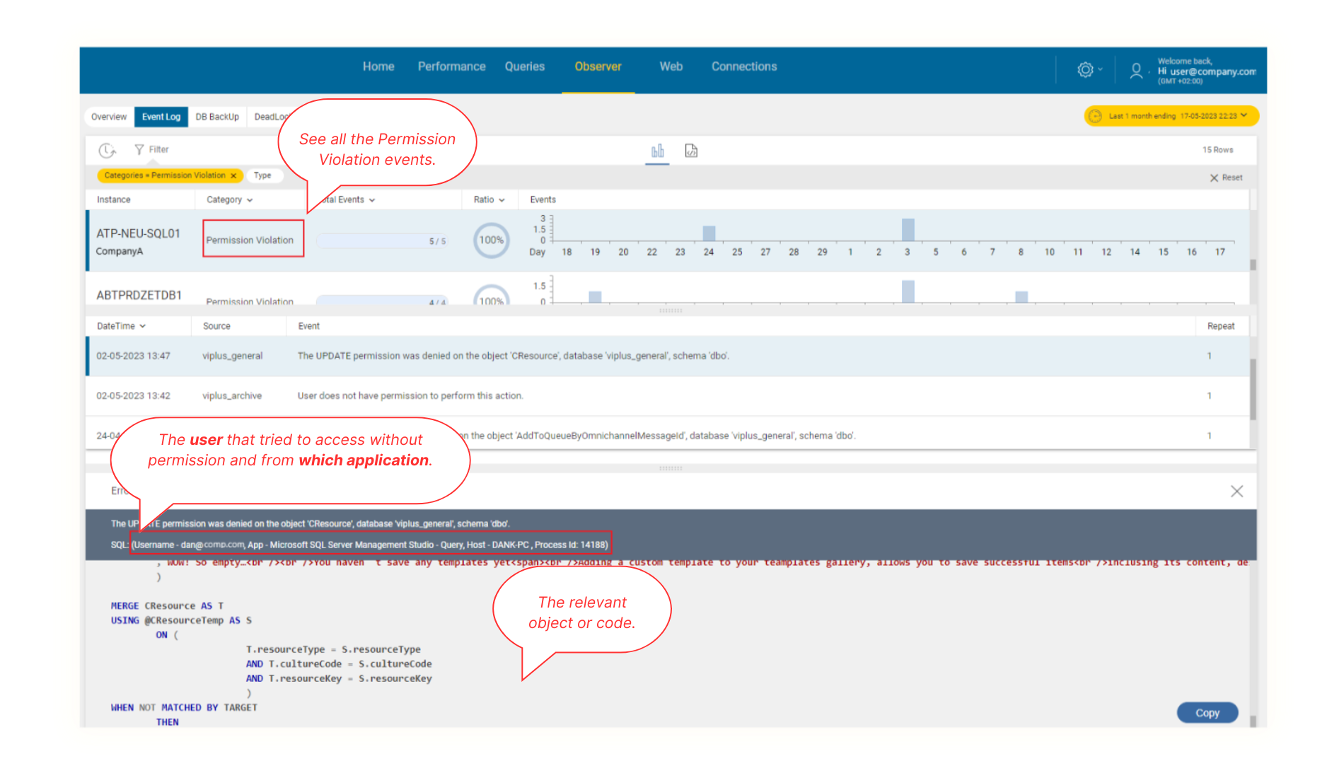Sort by the DateTime column
This screenshot has width=1344, height=778.
pos(121,326)
